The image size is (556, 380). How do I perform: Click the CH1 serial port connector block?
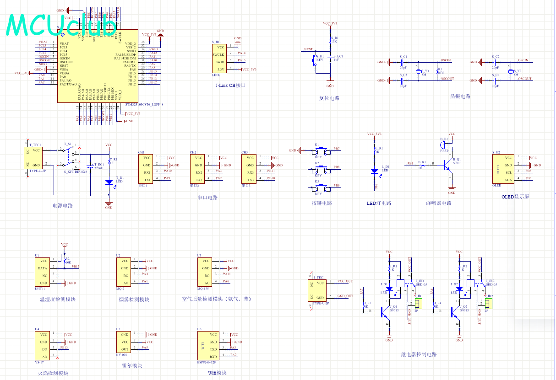tap(147, 169)
